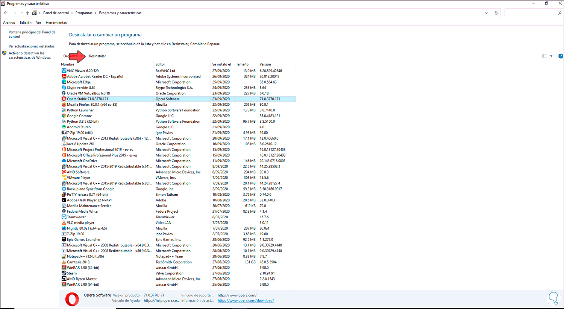This screenshot has height=309, width=564.
Task: Open the Ver menu
Action: pyautogui.click(x=38, y=23)
